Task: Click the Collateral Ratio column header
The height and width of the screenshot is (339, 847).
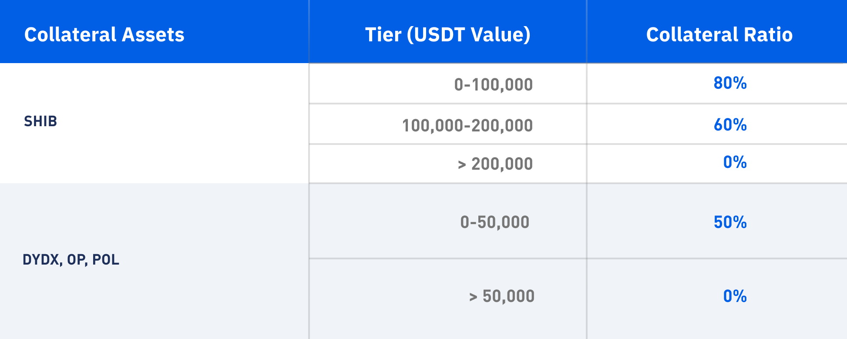Action: (x=719, y=35)
